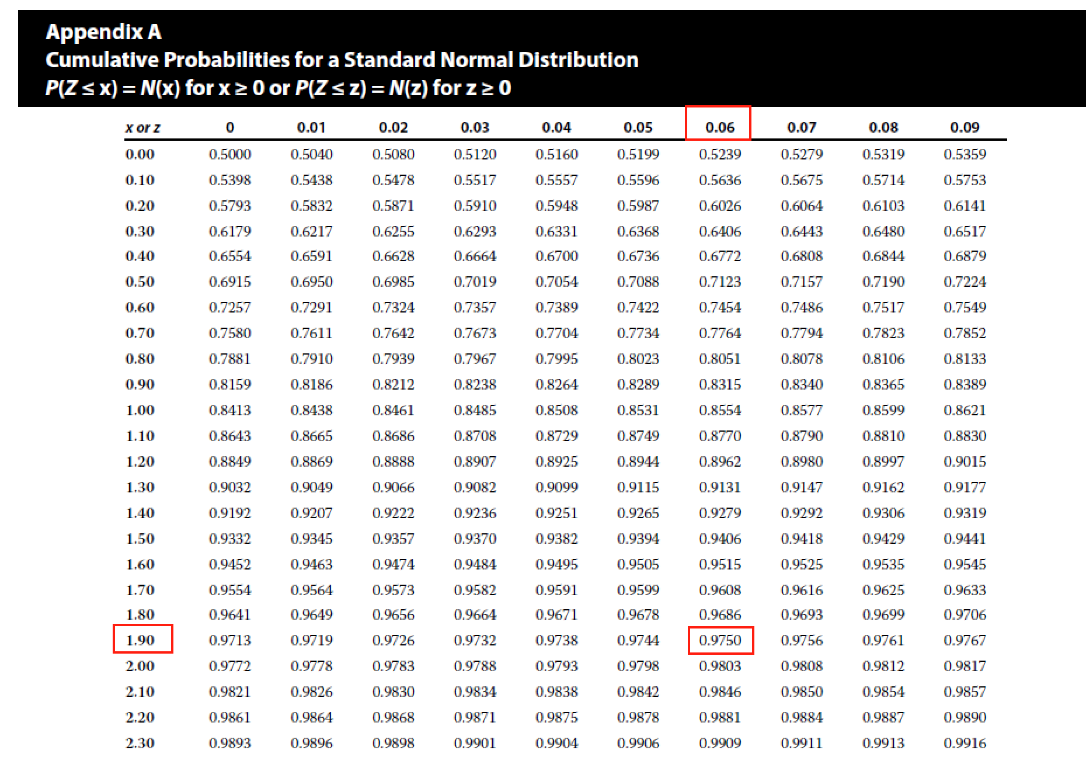This screenshot has width=1086, height=757.
Task: Select value 0.7019 in row 0.50
Action: coord(475,282)
